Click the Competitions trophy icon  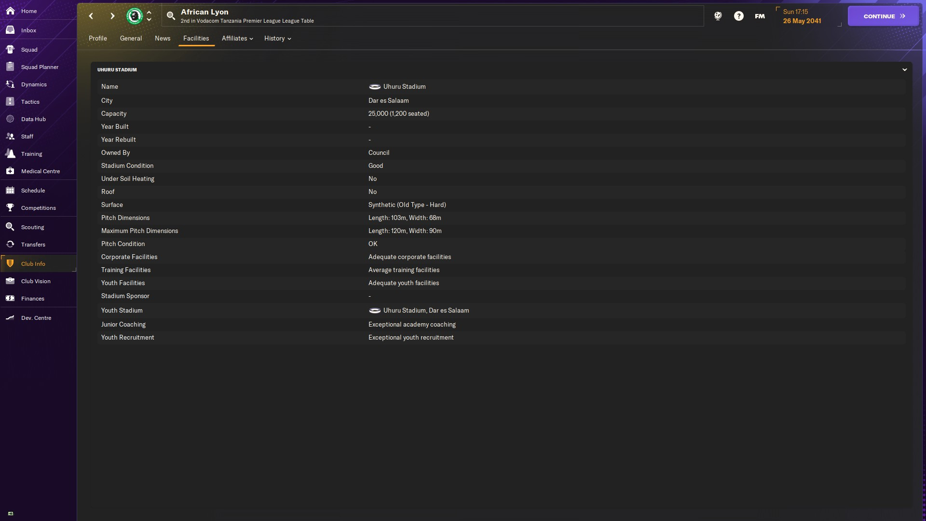pyautogui.click(x=10, y=208)
